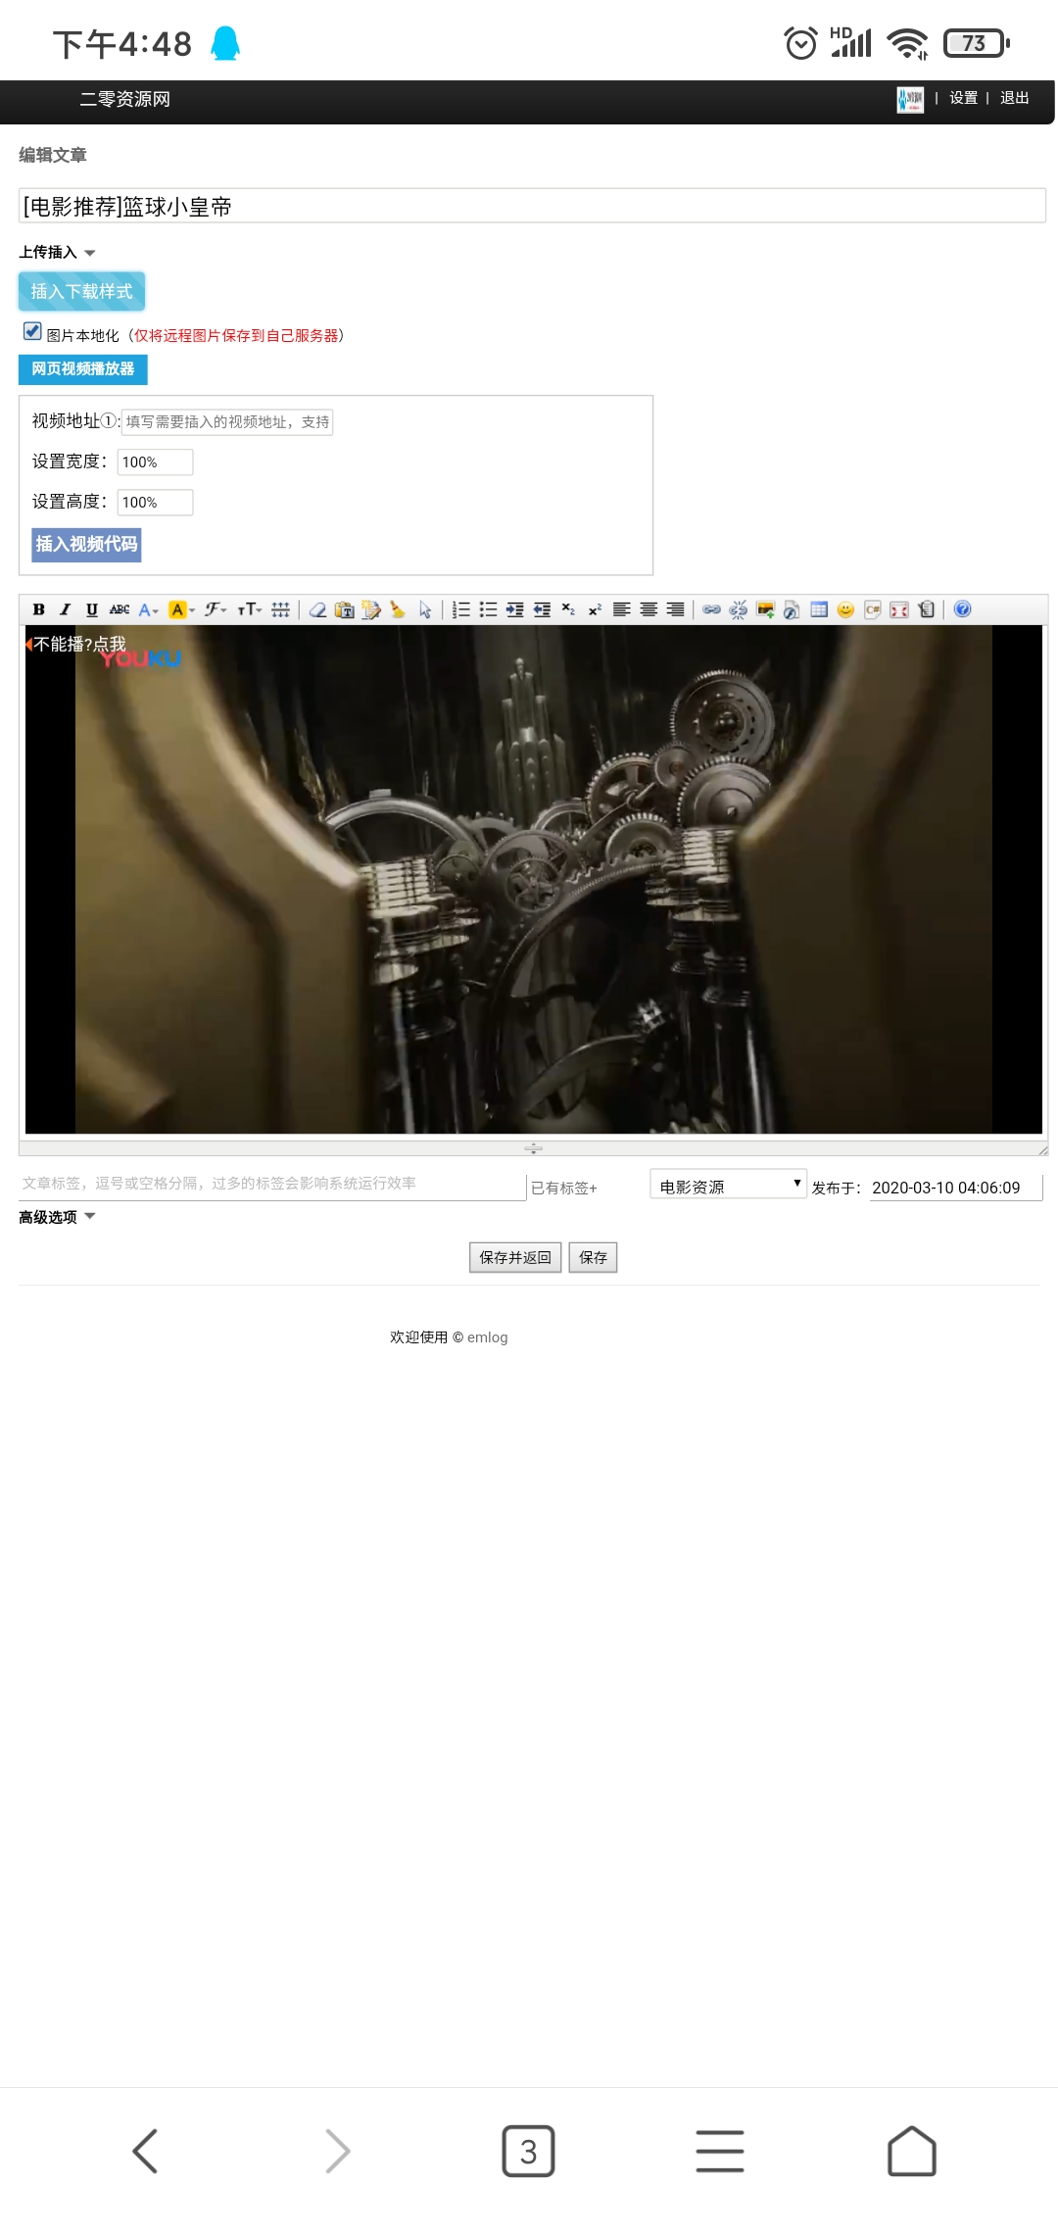Click the 插入视频代码 button
The width and height of the screenshot is (1058, 2234).
pyautogui.click(x=86, y=544)
